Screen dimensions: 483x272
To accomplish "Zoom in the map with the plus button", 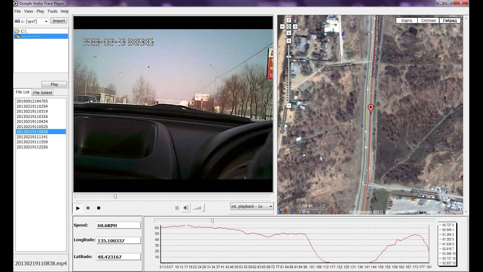I will click(x=289, y=41).
